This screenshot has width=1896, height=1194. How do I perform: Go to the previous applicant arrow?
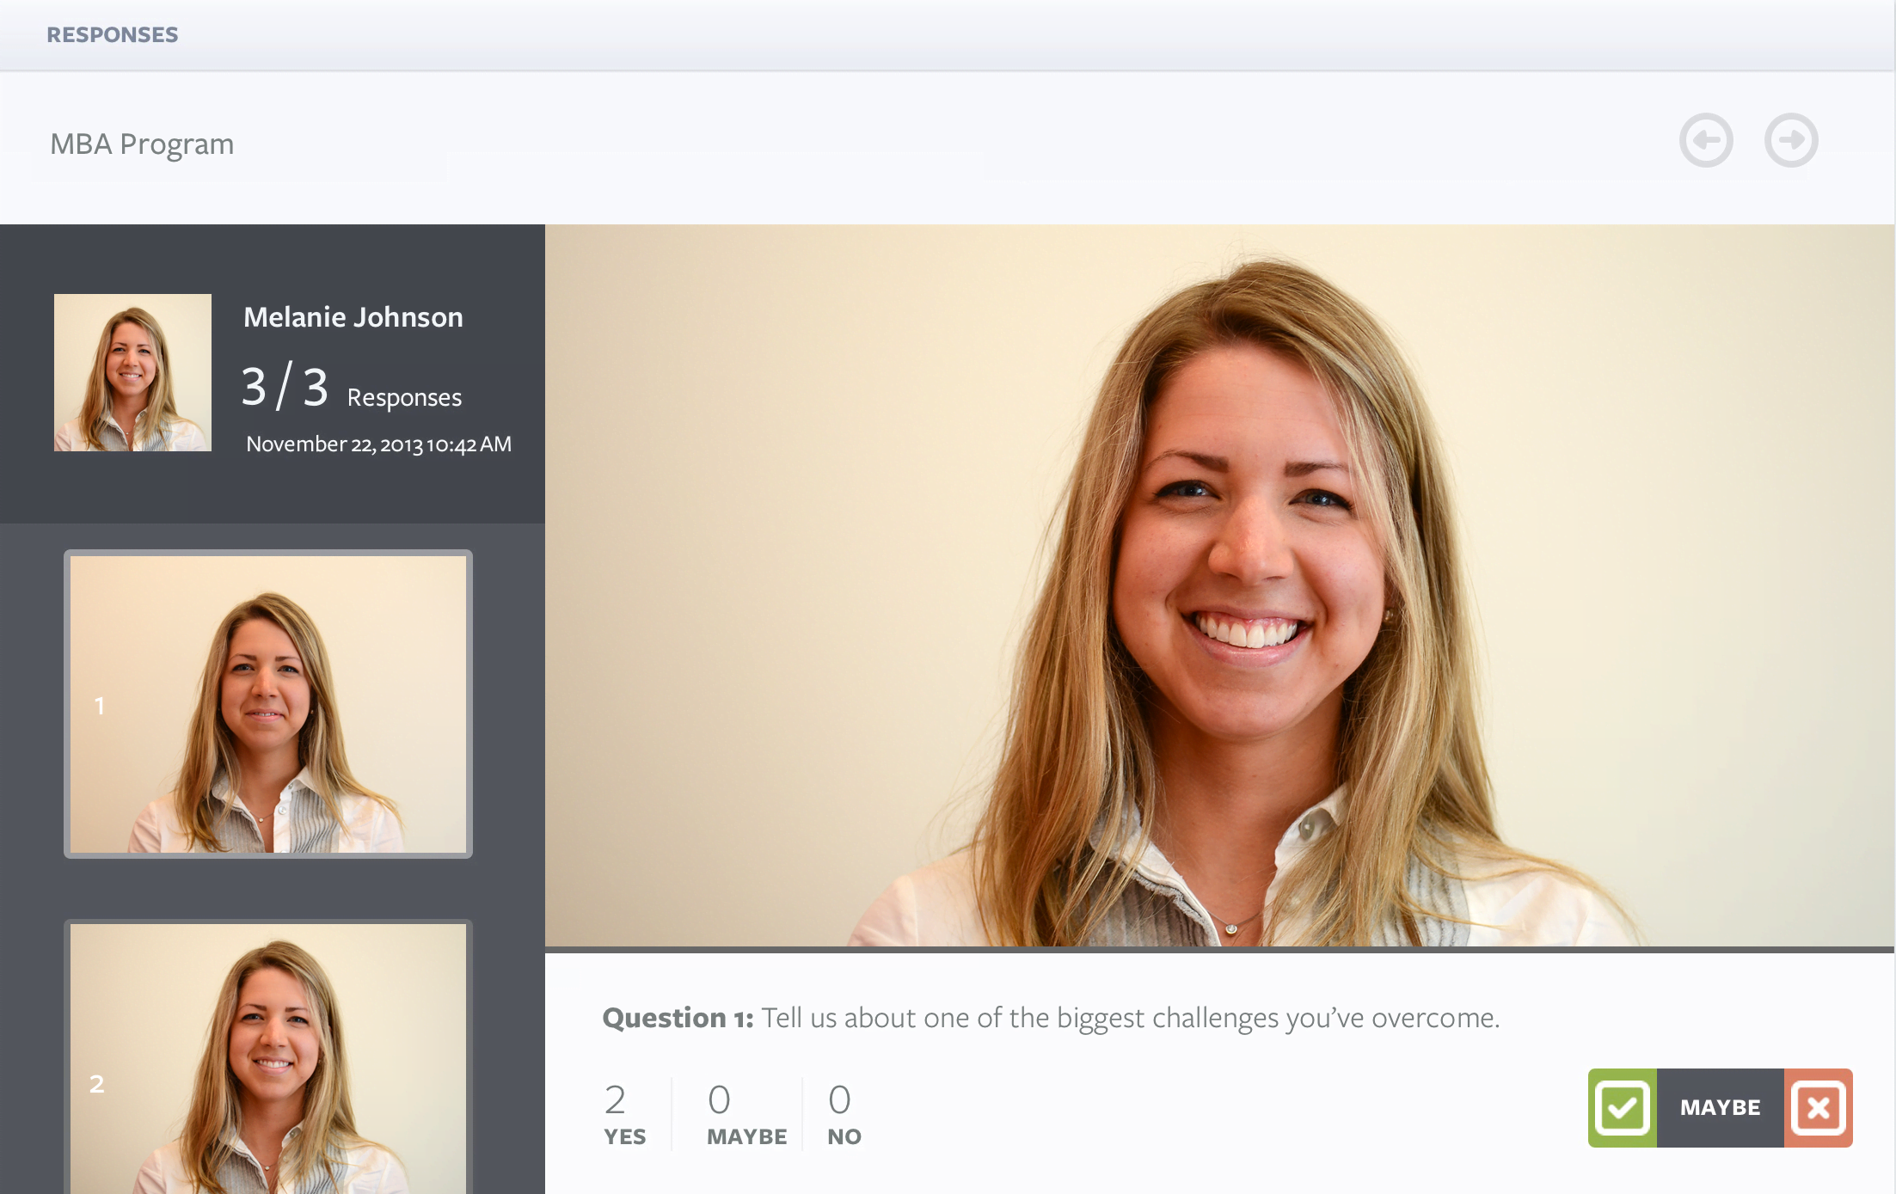1706,140
